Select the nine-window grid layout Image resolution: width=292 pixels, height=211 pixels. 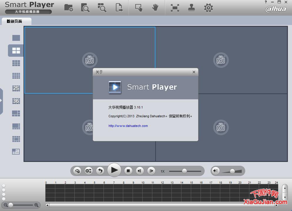tap(16, 63)
